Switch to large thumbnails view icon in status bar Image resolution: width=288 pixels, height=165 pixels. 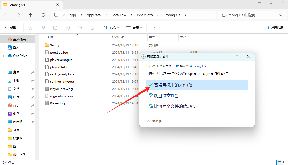(285, 162)
